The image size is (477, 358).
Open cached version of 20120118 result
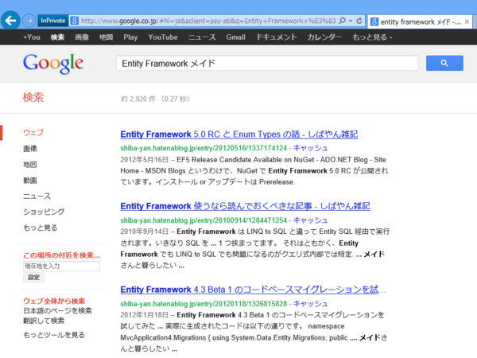[310, 304]
